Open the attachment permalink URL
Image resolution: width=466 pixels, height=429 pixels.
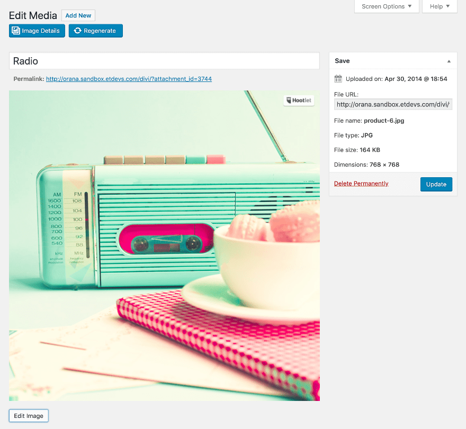point(129,79)
